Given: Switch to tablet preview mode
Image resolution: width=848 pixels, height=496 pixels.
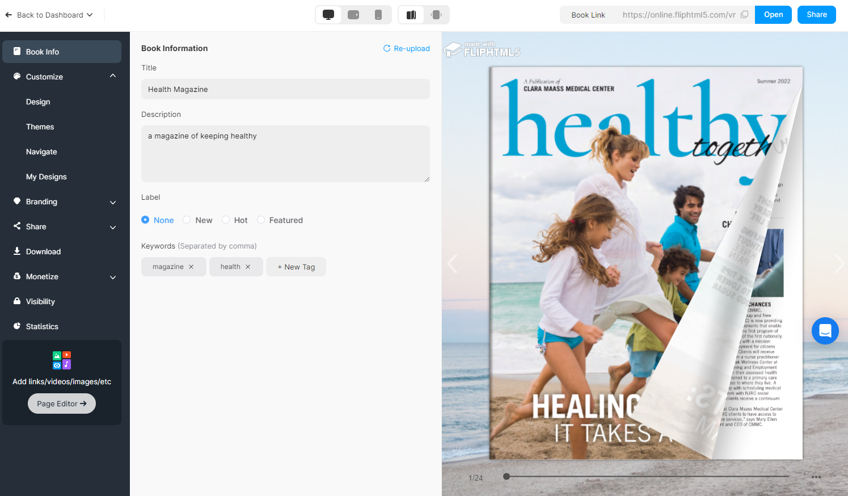Looking at the screenshot, I should (x=353, y=15).
